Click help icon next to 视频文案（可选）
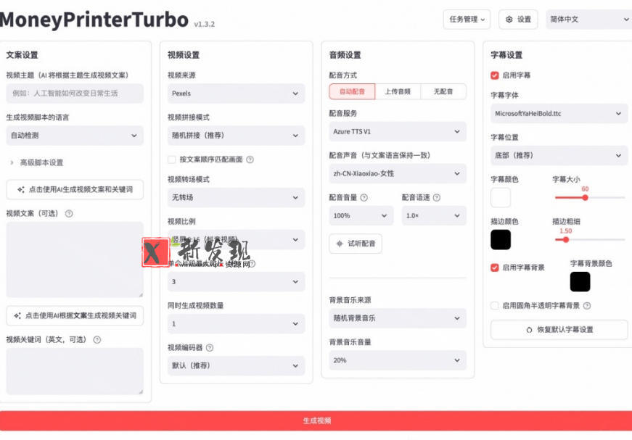Screen dimensions: 632x440 click(69, 214)
